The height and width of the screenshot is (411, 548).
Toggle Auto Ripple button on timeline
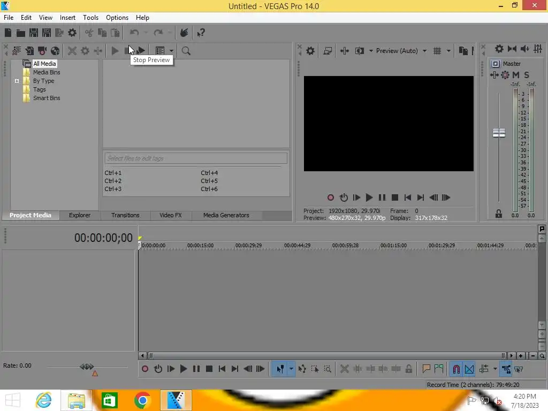tap(484, 369)
